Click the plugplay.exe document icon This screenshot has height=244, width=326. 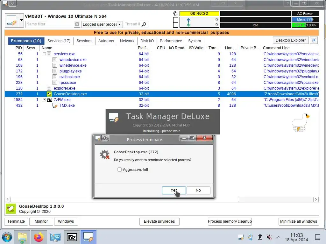pos(55,71)
